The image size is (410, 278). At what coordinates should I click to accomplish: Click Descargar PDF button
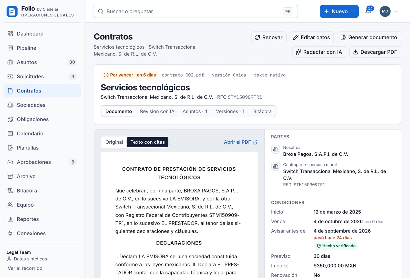coord(375,52)
